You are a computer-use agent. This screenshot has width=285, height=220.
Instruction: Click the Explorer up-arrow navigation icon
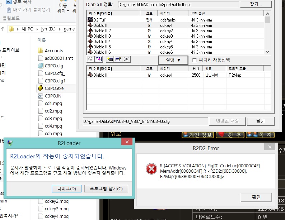pos(3,29)
